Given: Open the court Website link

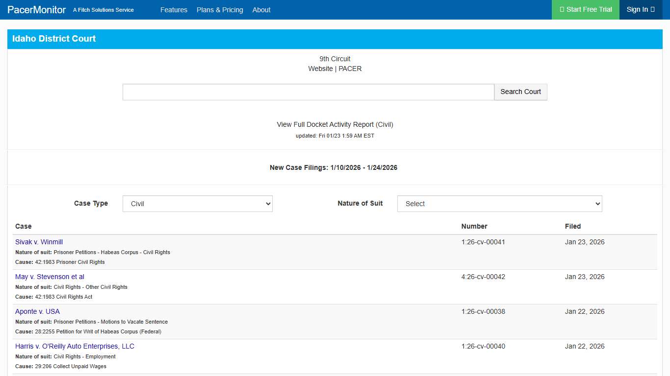Looking at the screenshot, I should [320, 69].
